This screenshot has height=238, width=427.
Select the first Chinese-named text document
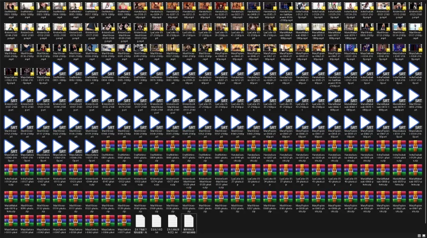[140, 224]
